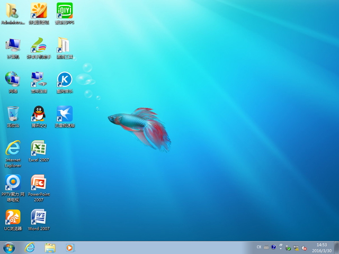Screen dimensions: 339x254
Task: Select the Word 2007 shortcut
Action: pyautogui.click(x=39, y=217)
